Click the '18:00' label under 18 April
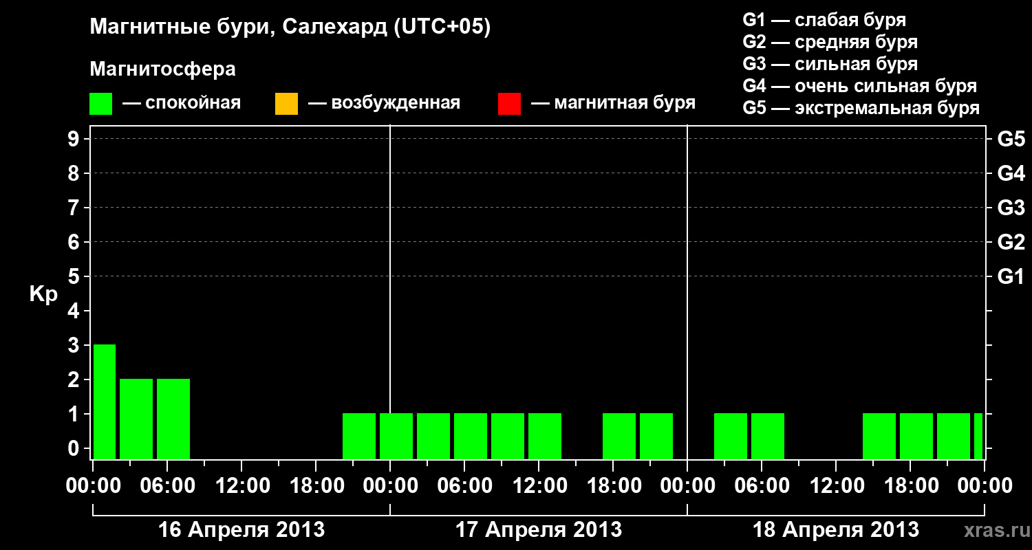This screenshot has height=550, width=1032. click(x=911, y=485)
